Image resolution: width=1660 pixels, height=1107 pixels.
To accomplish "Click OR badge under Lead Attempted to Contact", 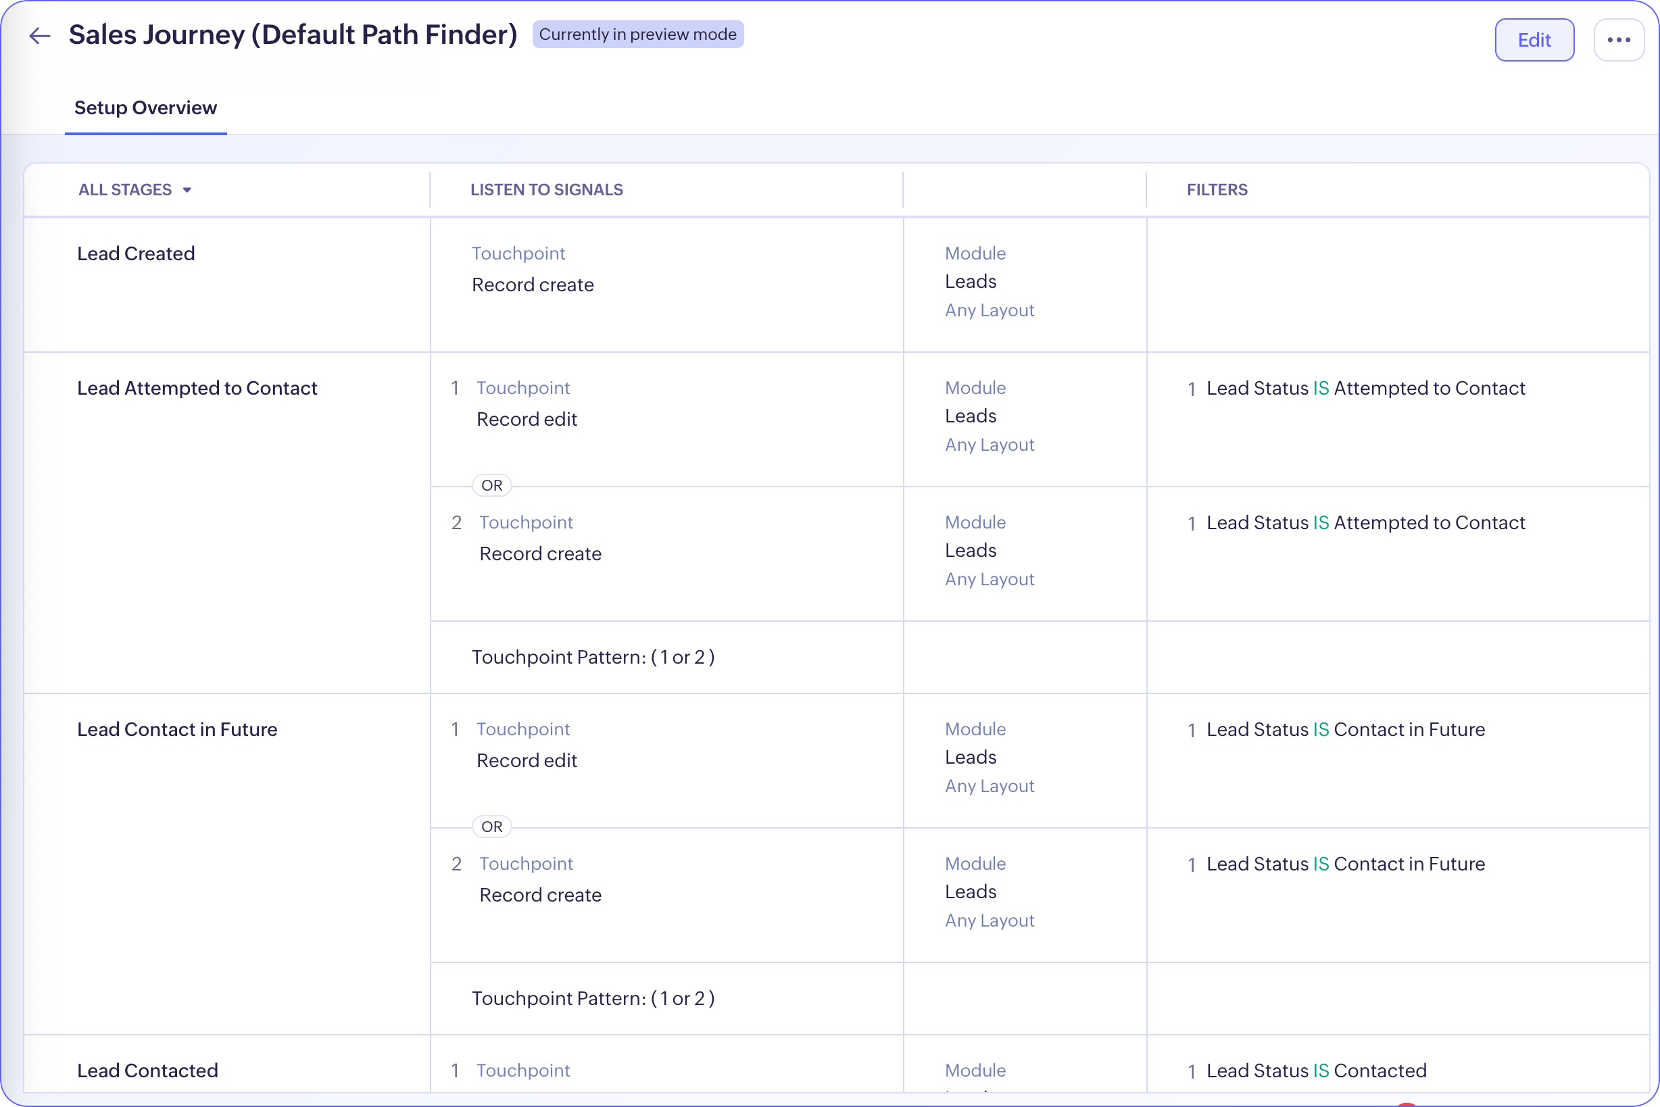I will (x=491, y=486).
